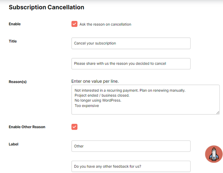Screen dimensions: 223x173
Task: Click the Please share with us description field
Action: 131,64
